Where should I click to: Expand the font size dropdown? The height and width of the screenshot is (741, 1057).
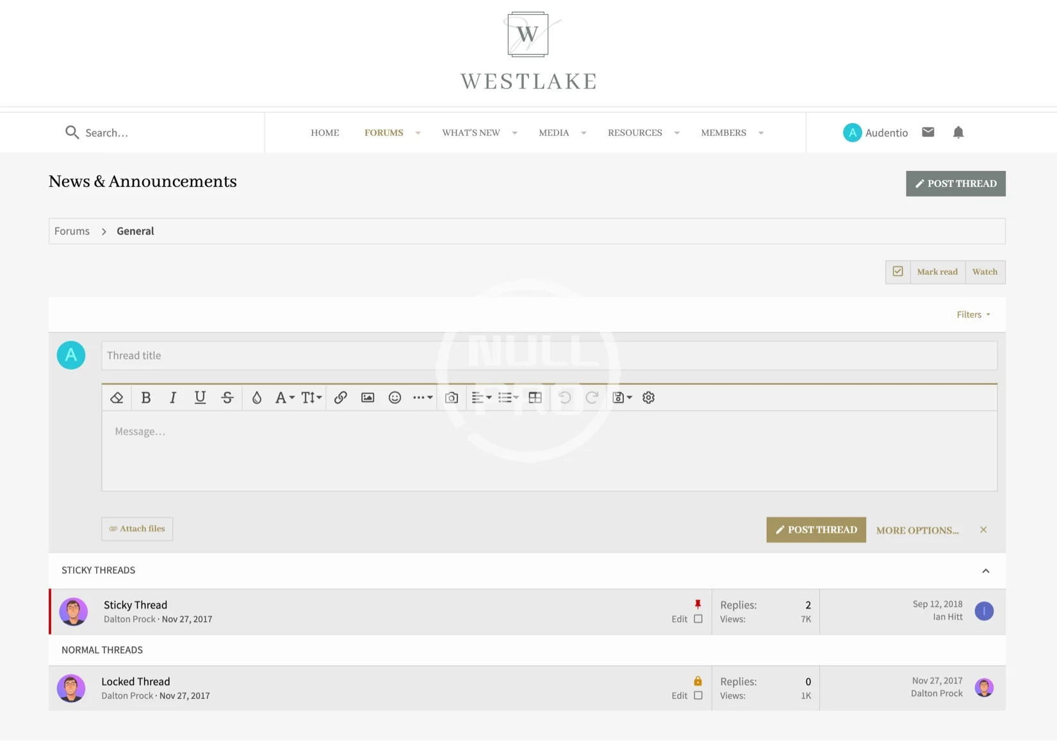pyautogui.click(x=311, y=398)
